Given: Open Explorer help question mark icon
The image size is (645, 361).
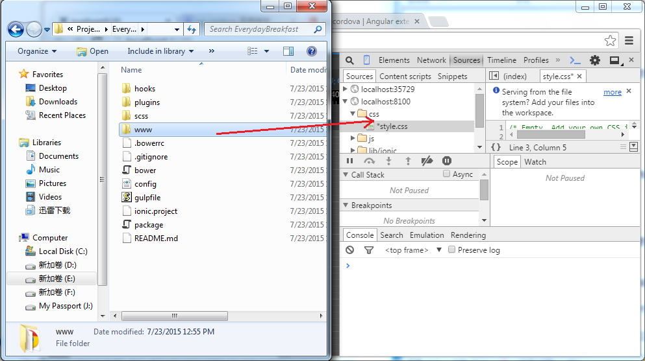Looking at the screenshot, I should [x=312, y=51].
